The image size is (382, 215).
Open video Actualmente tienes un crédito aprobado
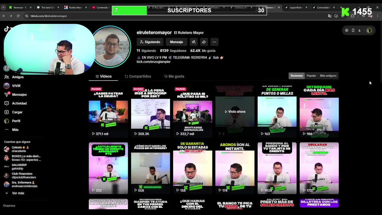108,168
